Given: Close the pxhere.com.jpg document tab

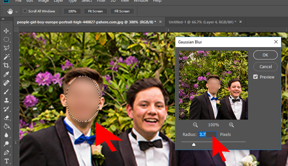Looking at the screenshot, I should [160, 22].
